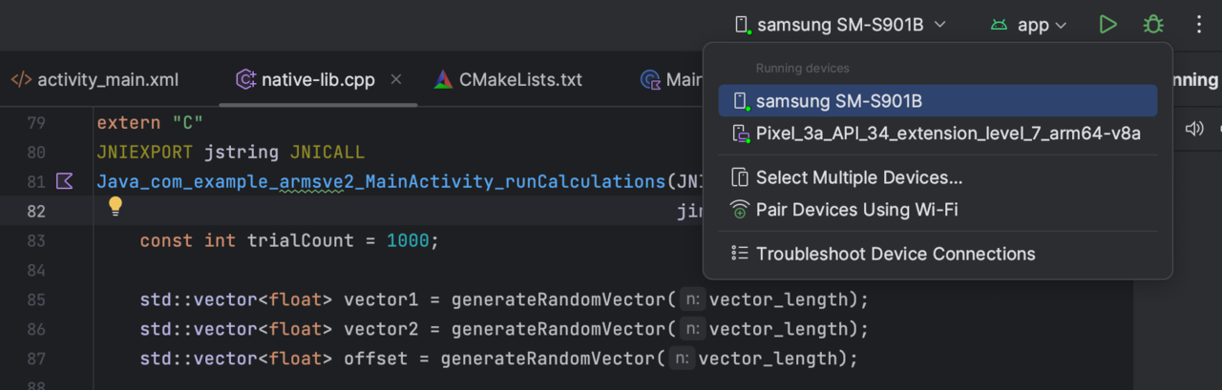1222x390 pixels.
Task: Click the speaker volume icon in the right panel
Action: click(x=1193, y=129)
